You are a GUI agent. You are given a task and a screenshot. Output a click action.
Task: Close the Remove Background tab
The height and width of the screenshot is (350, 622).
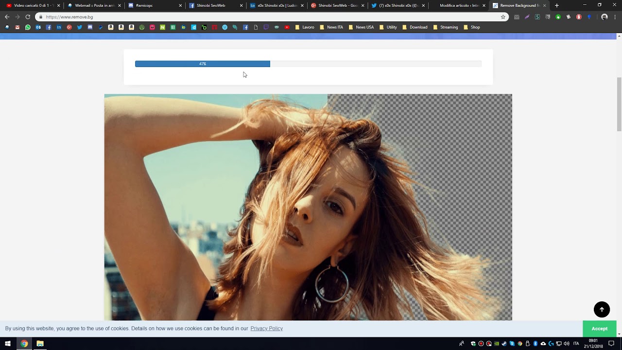(x=544, y=5)
